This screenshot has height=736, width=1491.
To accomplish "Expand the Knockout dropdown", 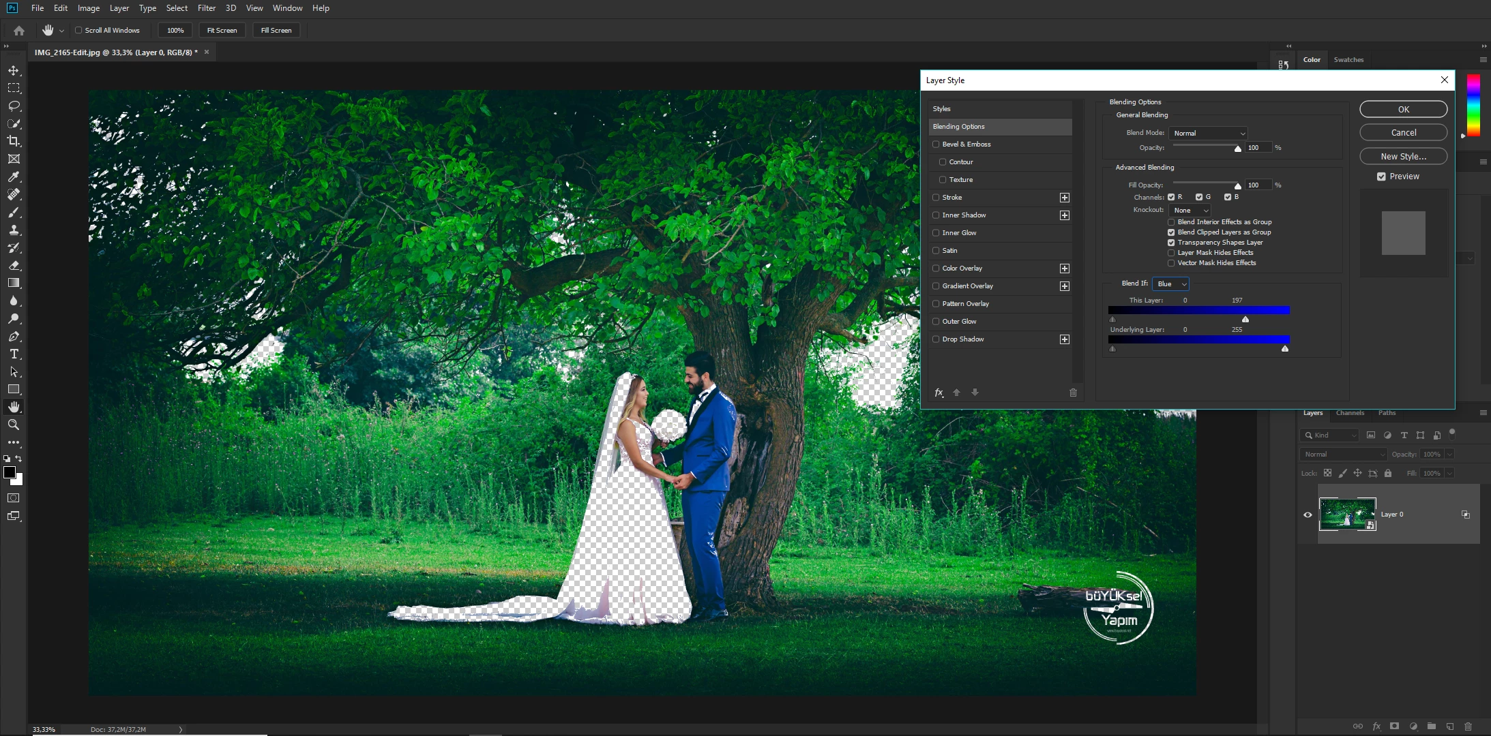I will [1190, 211].
